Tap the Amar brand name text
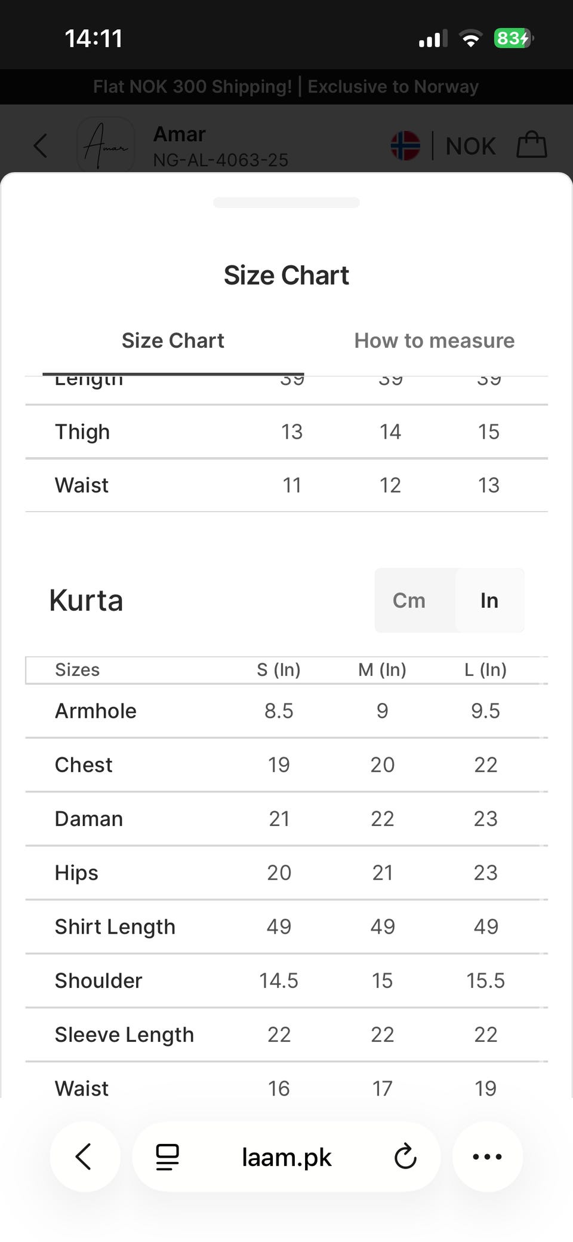Image resolution: width=573 pixels, height=1242 pixels. (x=180, y=134)
